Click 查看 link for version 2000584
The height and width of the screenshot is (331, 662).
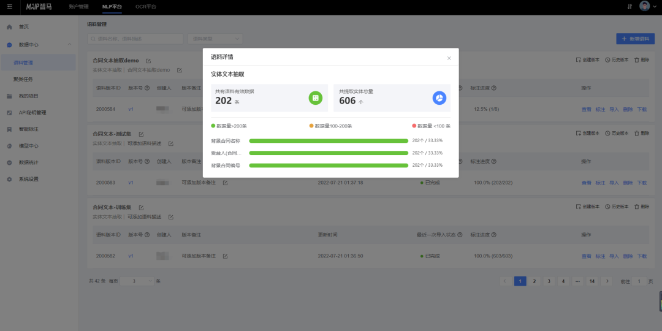coord(587,109)
